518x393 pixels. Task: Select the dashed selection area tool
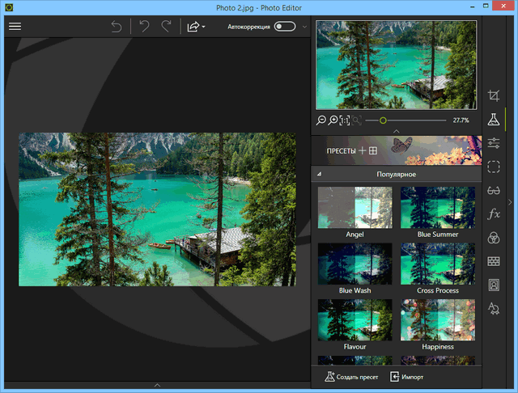pos(494,167)
